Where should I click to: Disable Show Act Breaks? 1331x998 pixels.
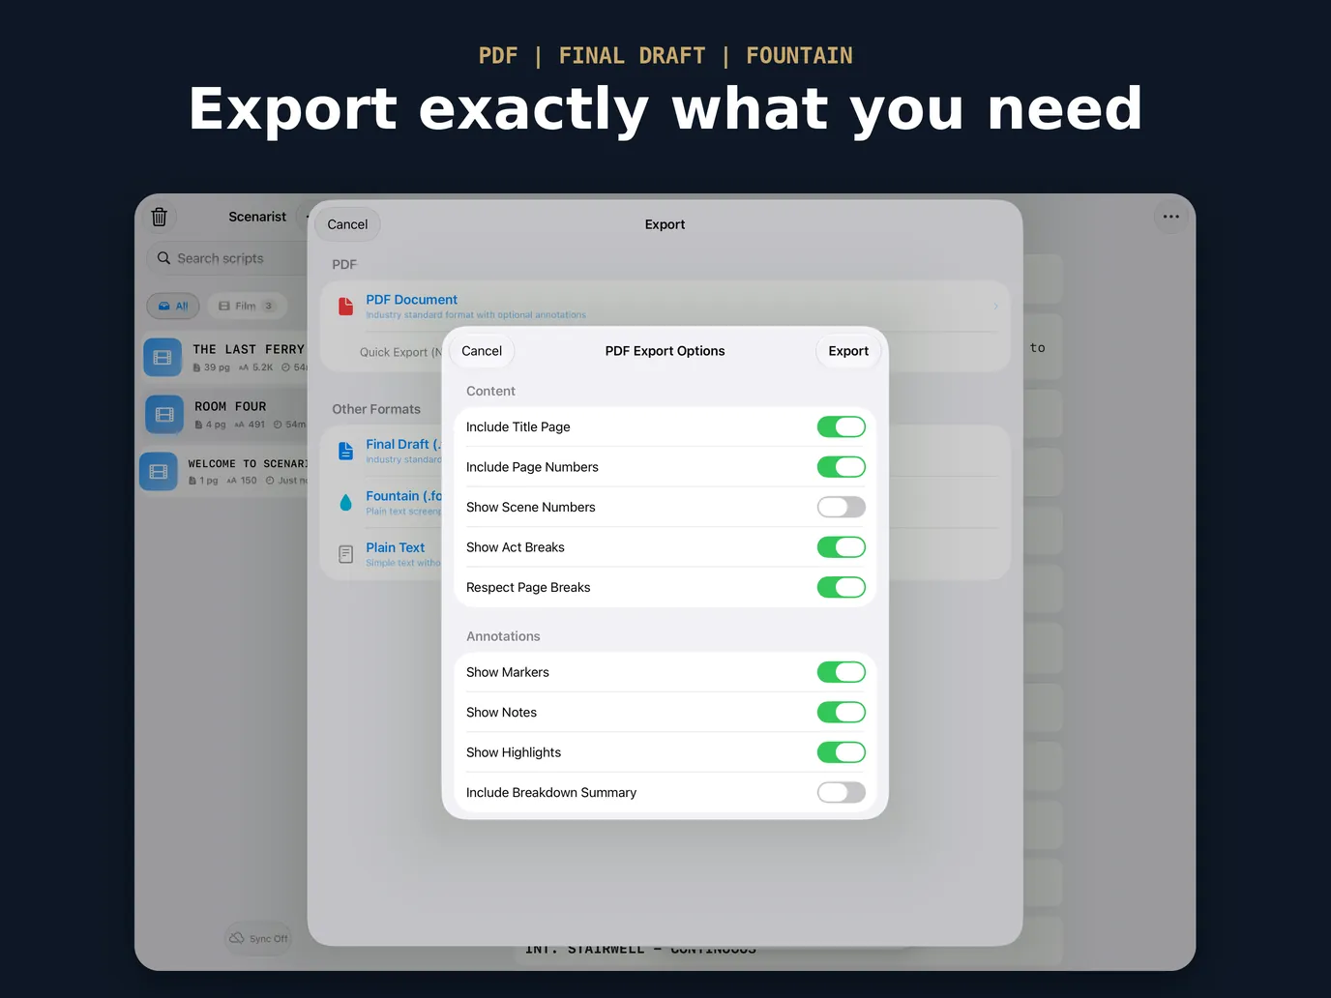(842, 547)
